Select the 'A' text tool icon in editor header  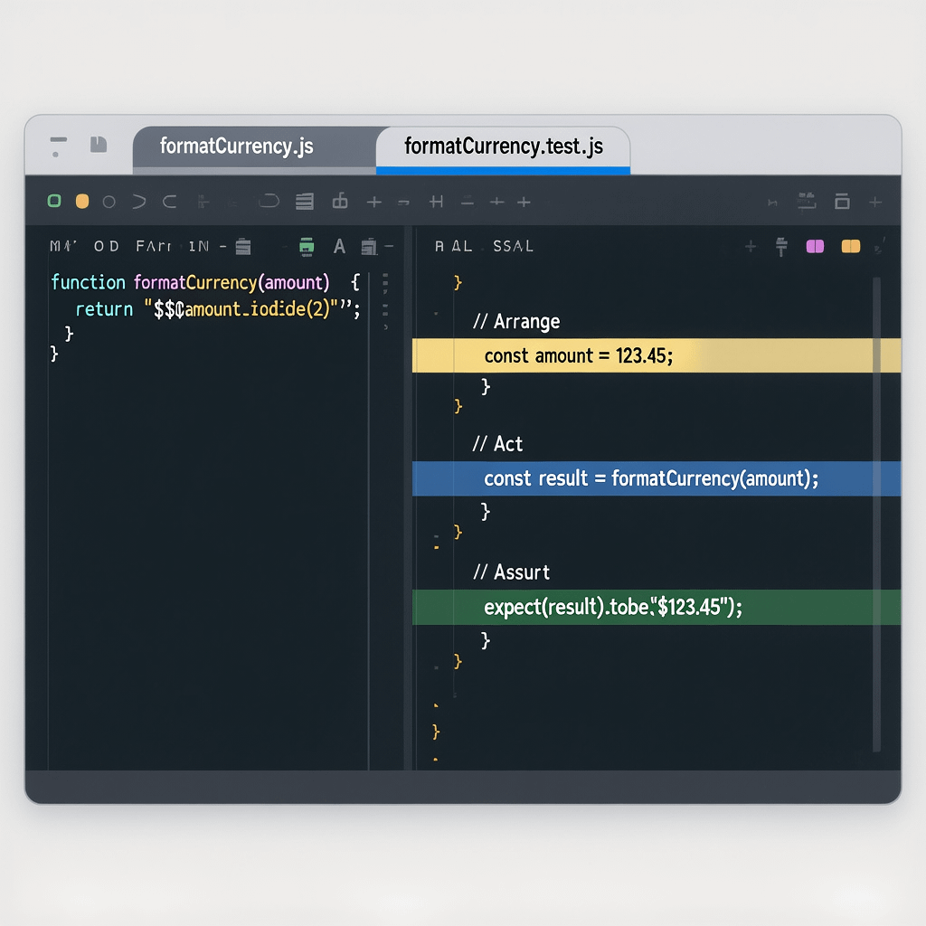coord(339,246)
